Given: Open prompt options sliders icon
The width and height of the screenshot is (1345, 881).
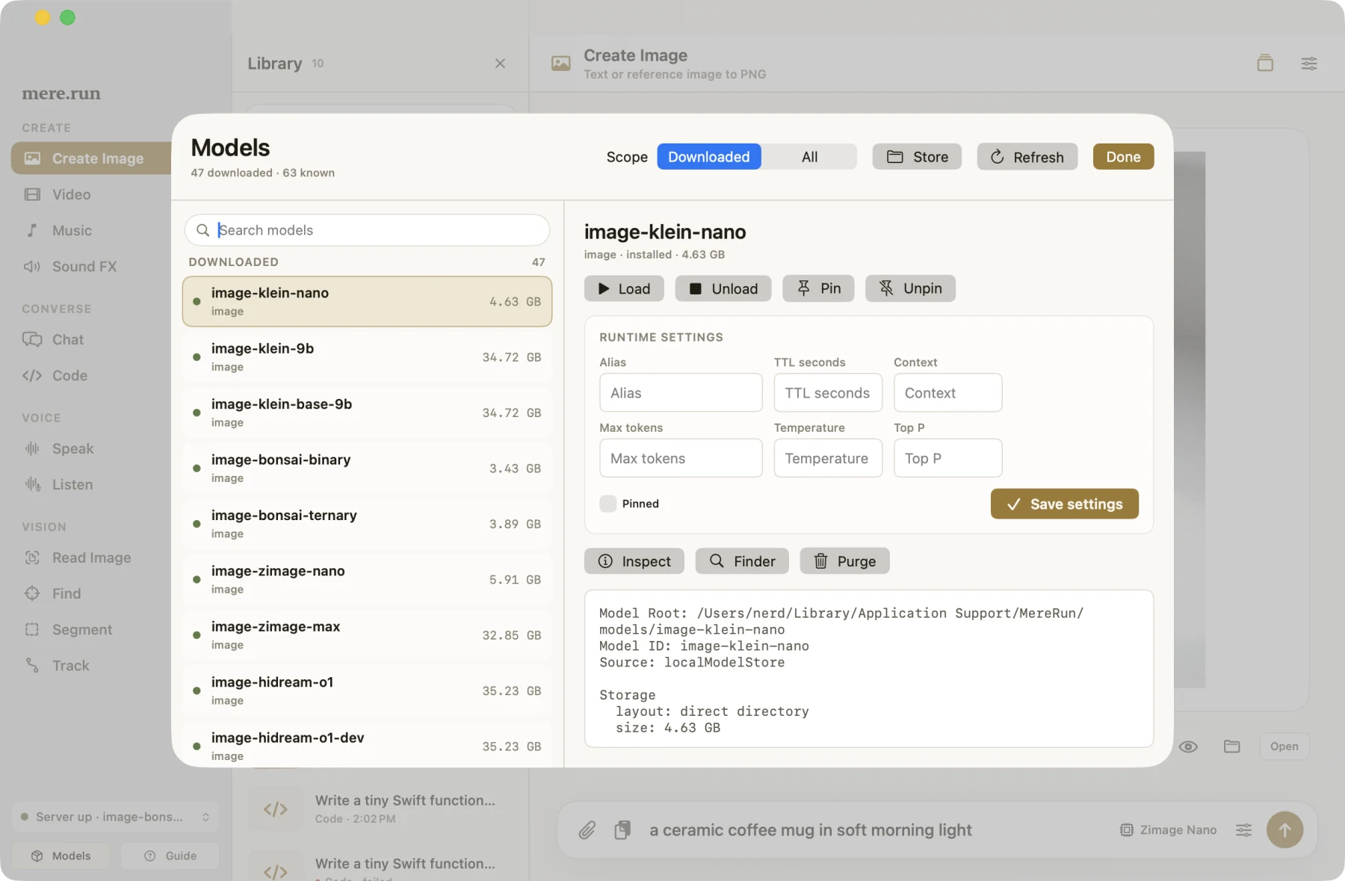Looking at the screenshot, I should pyautogui.click(x=1243, y=829).
